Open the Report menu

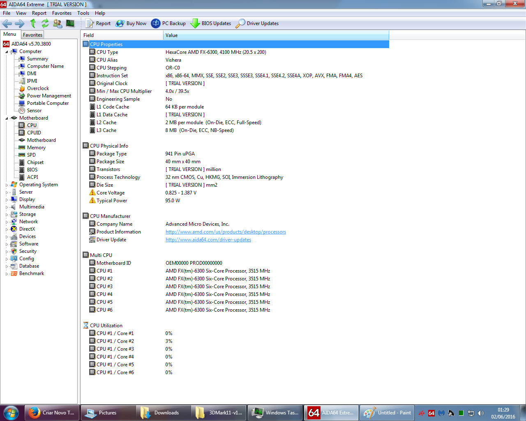click(39, 13)
